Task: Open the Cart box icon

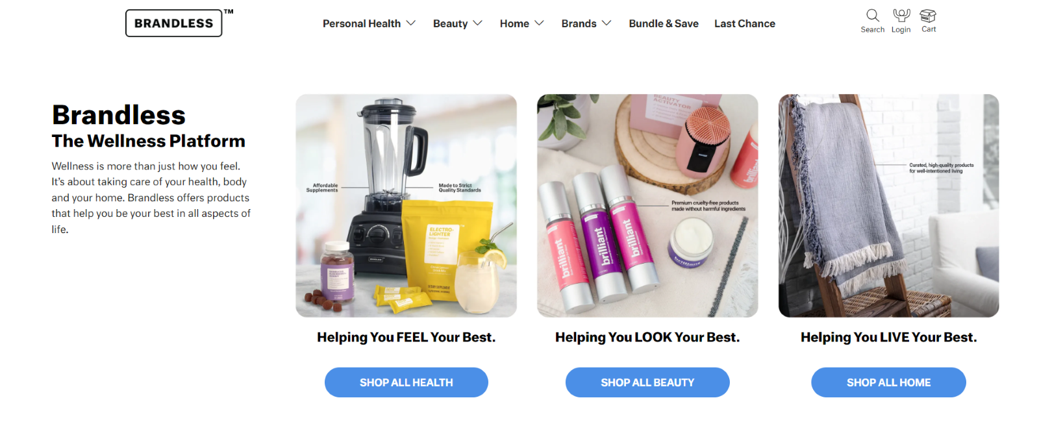Action: [928, 16]
